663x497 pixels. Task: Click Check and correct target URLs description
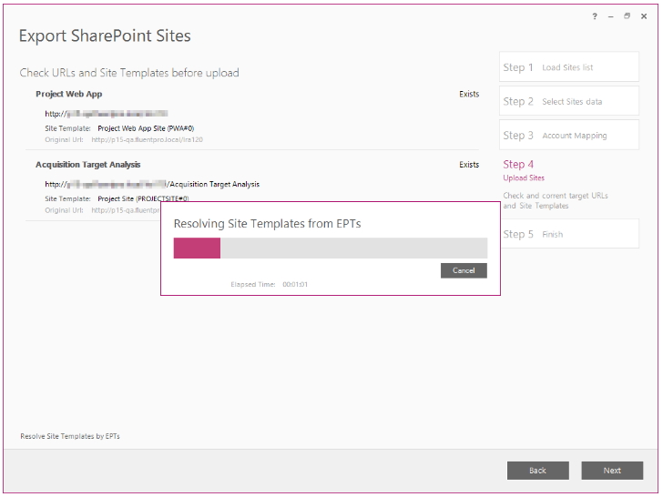pos(556,201)
